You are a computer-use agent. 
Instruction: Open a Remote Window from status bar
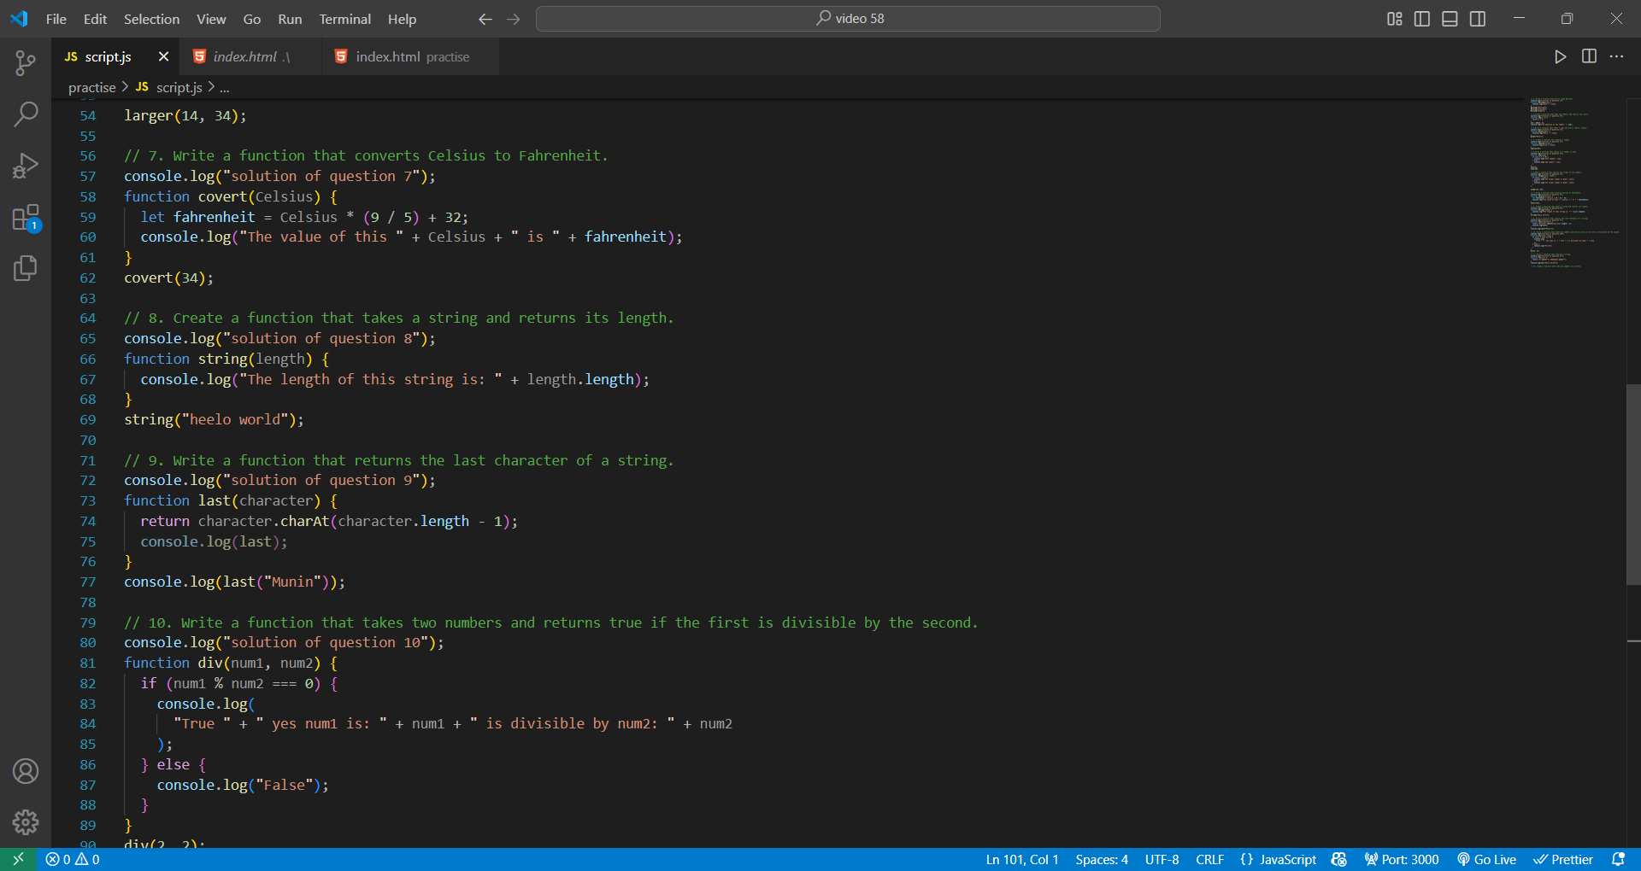[x=18, y=860]
